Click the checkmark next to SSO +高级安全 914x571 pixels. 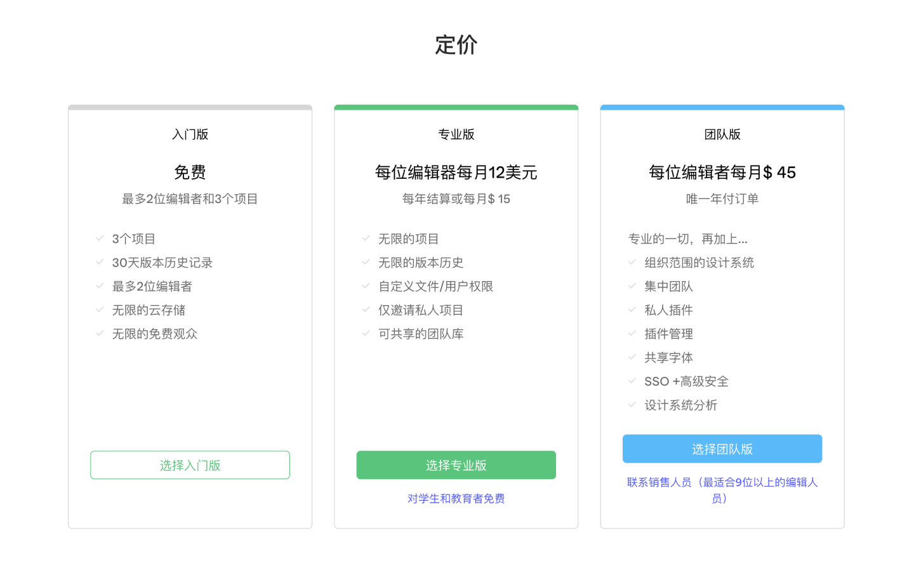(x=632, y=381)
